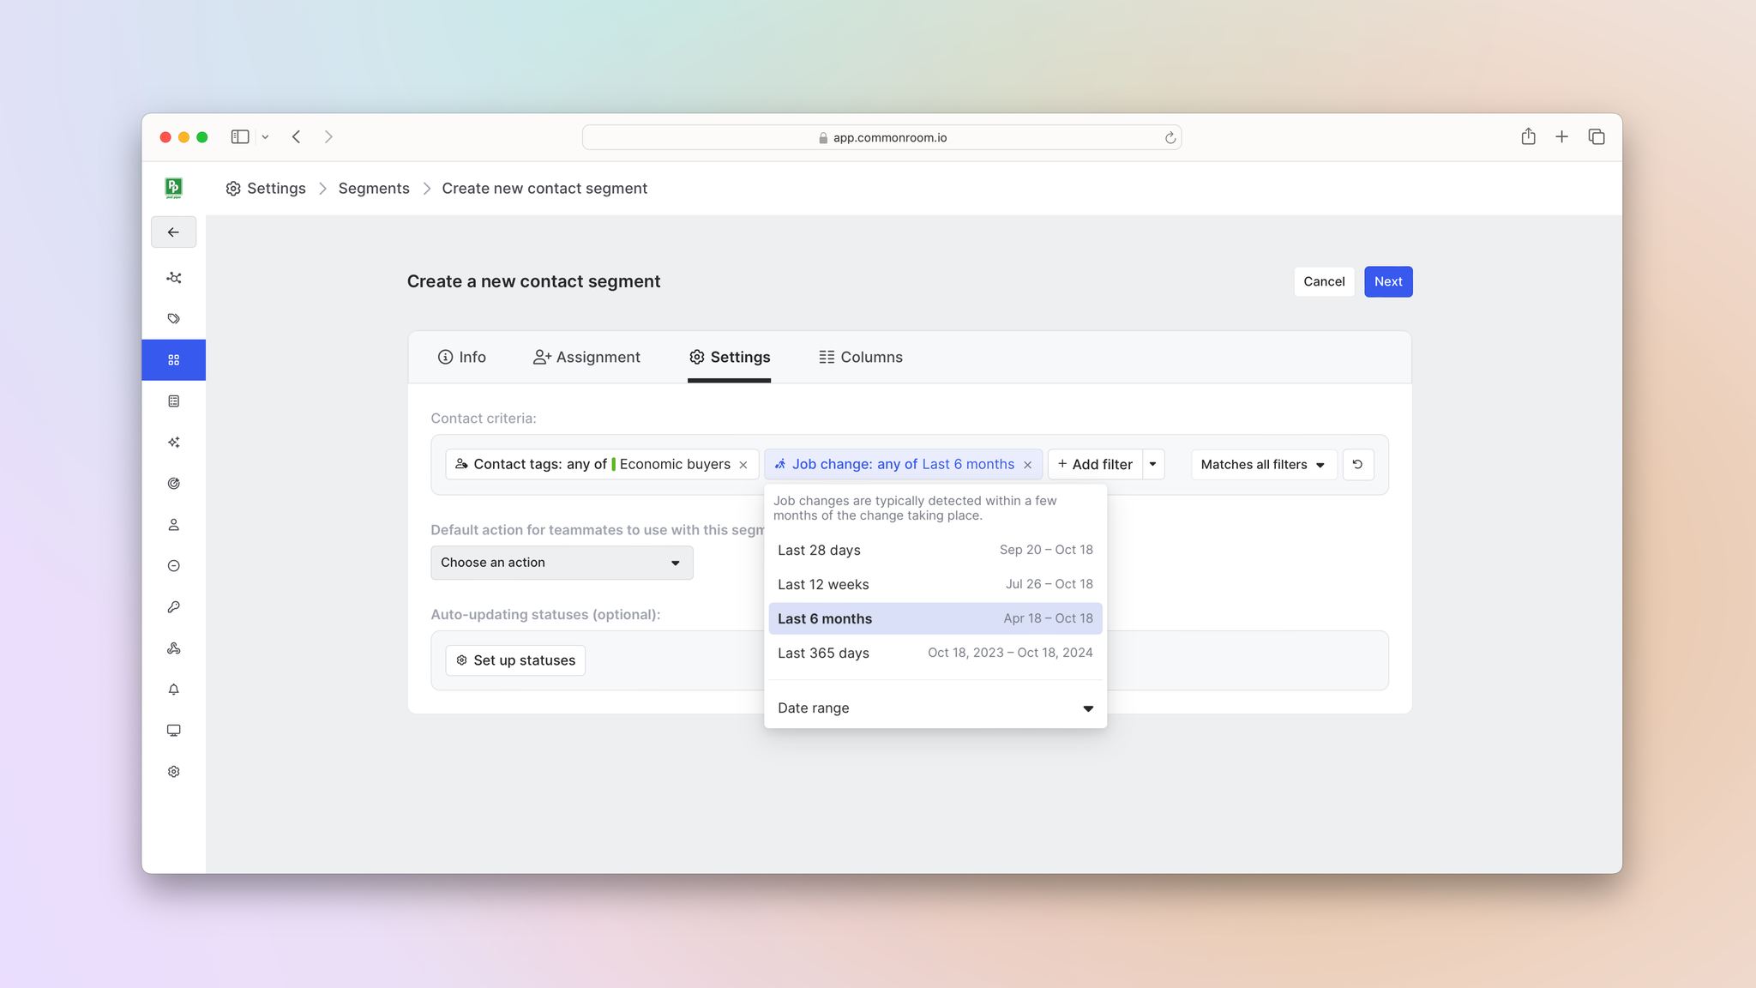Open browser sidebar chevron dropdown

point(265,137)
